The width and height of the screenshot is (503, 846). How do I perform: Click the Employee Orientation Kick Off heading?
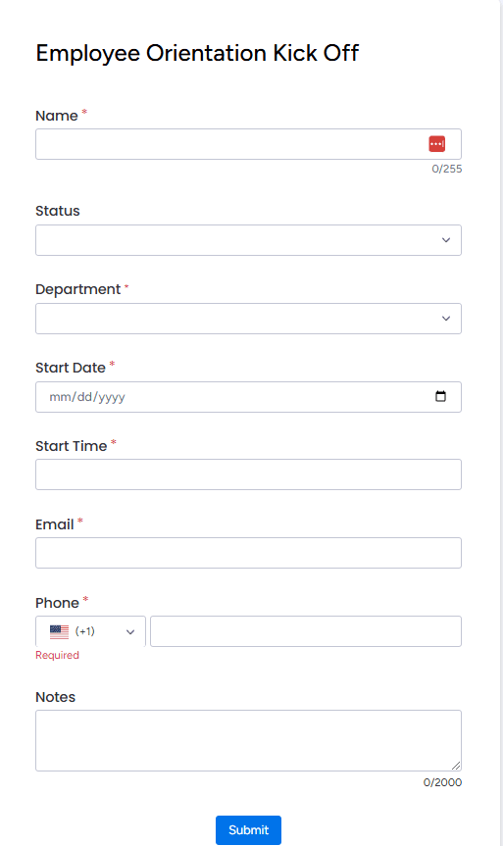click(197, 53)
